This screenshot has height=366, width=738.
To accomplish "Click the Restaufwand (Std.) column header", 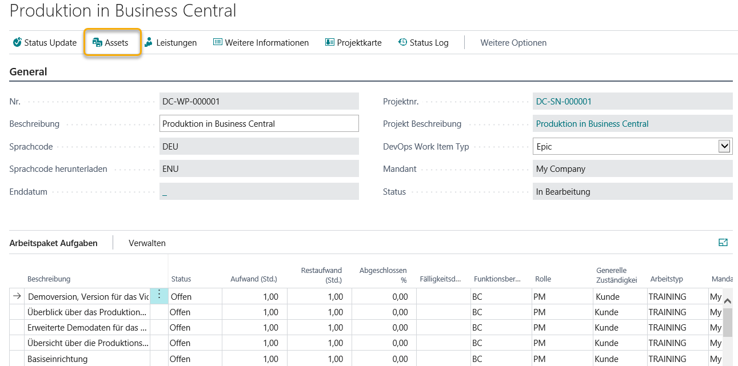I will coord(321,275).
